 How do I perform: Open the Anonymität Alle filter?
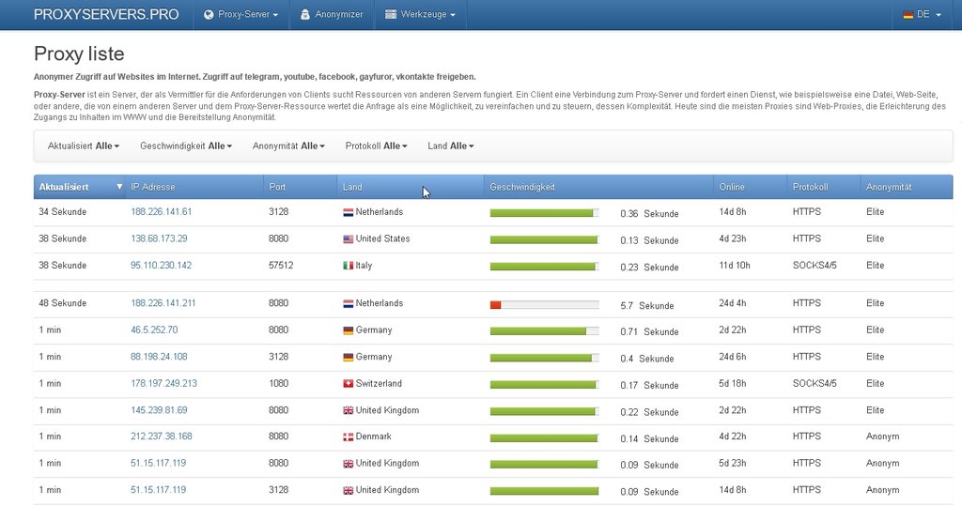[x=288, y=146]
